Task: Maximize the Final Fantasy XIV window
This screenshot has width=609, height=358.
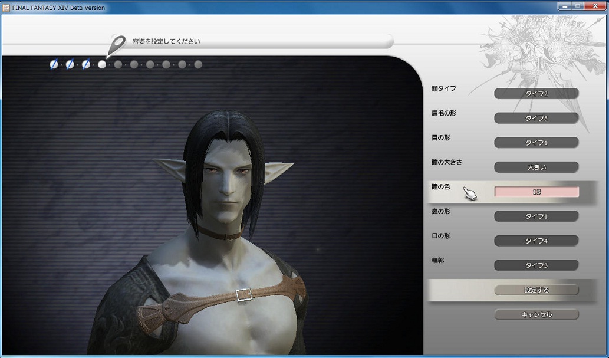Action: click(578, 6)
